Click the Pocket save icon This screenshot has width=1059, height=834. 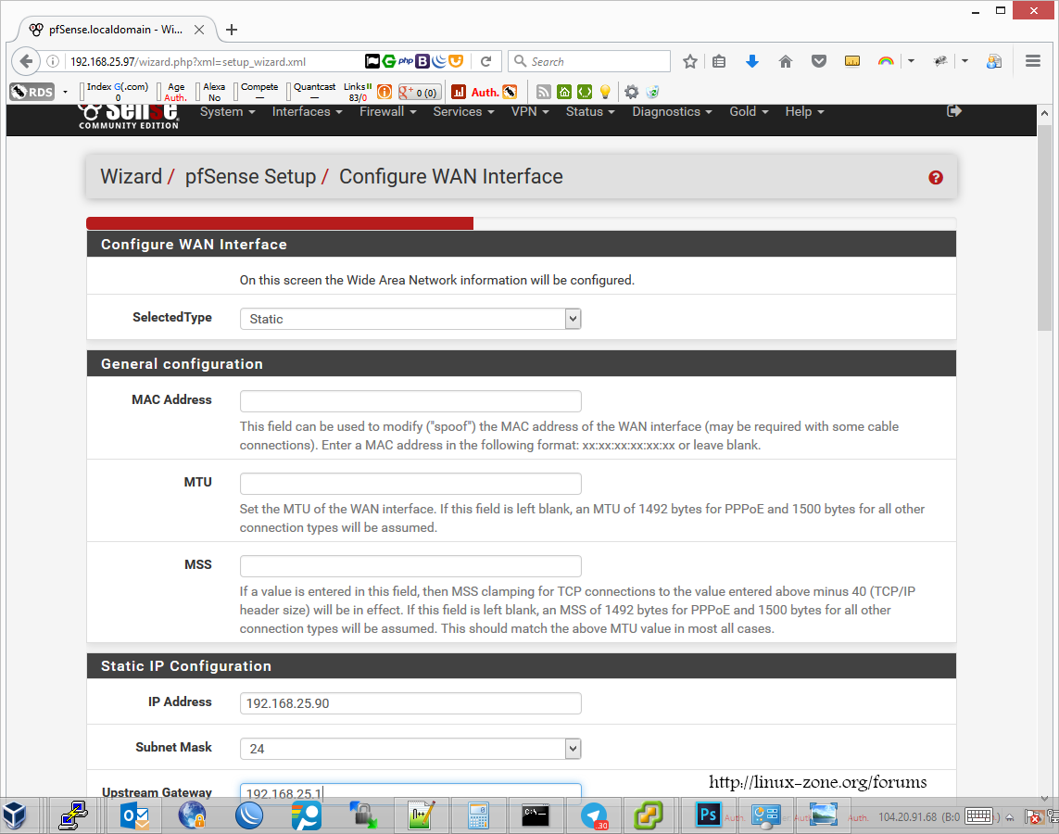click(819, 62)
